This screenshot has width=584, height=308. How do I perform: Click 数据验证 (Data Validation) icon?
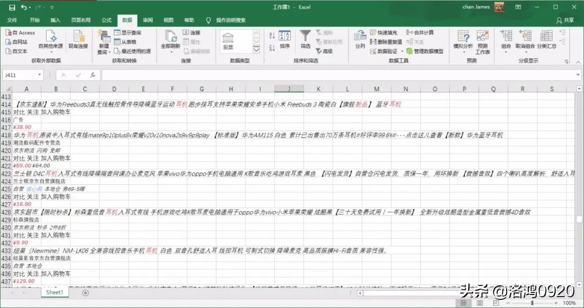373,51
